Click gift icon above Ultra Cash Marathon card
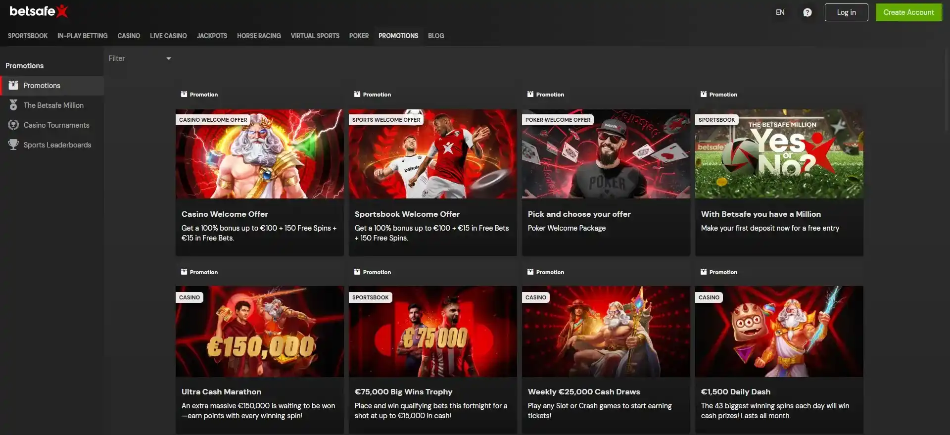Viewport: 950px width, 435px height. [x=184, y=272]
